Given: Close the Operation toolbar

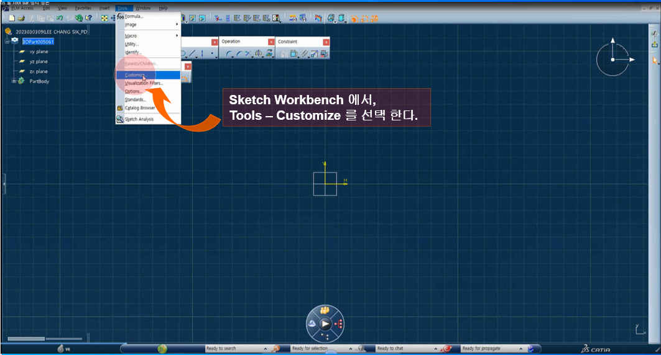Looking at the screenshot, I should click(x=272, y=42).
